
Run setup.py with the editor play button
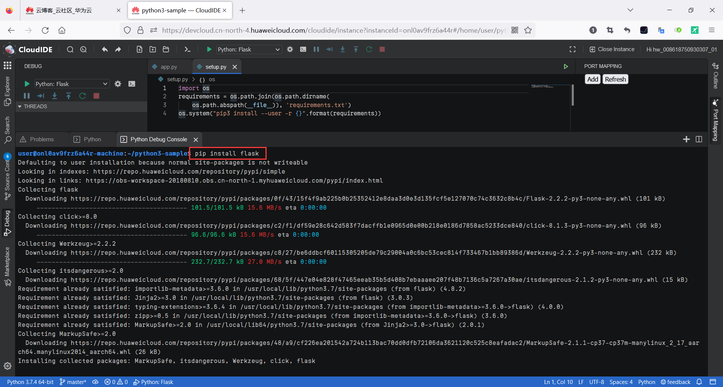point(566,67)
